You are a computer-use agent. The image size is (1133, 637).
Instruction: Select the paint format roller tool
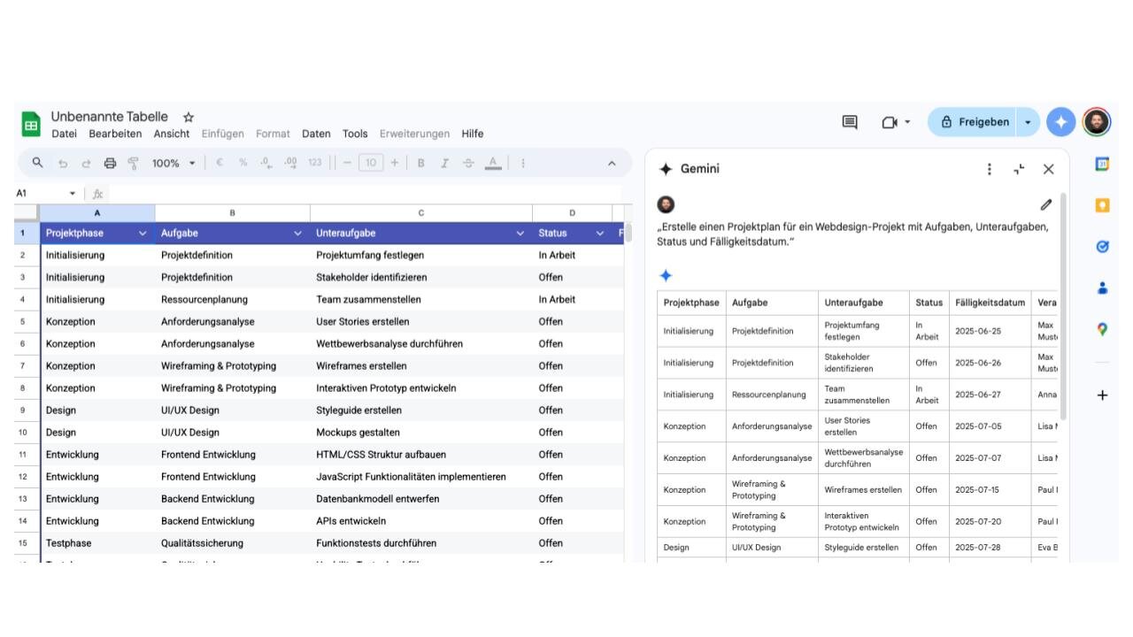coord(133,163)
